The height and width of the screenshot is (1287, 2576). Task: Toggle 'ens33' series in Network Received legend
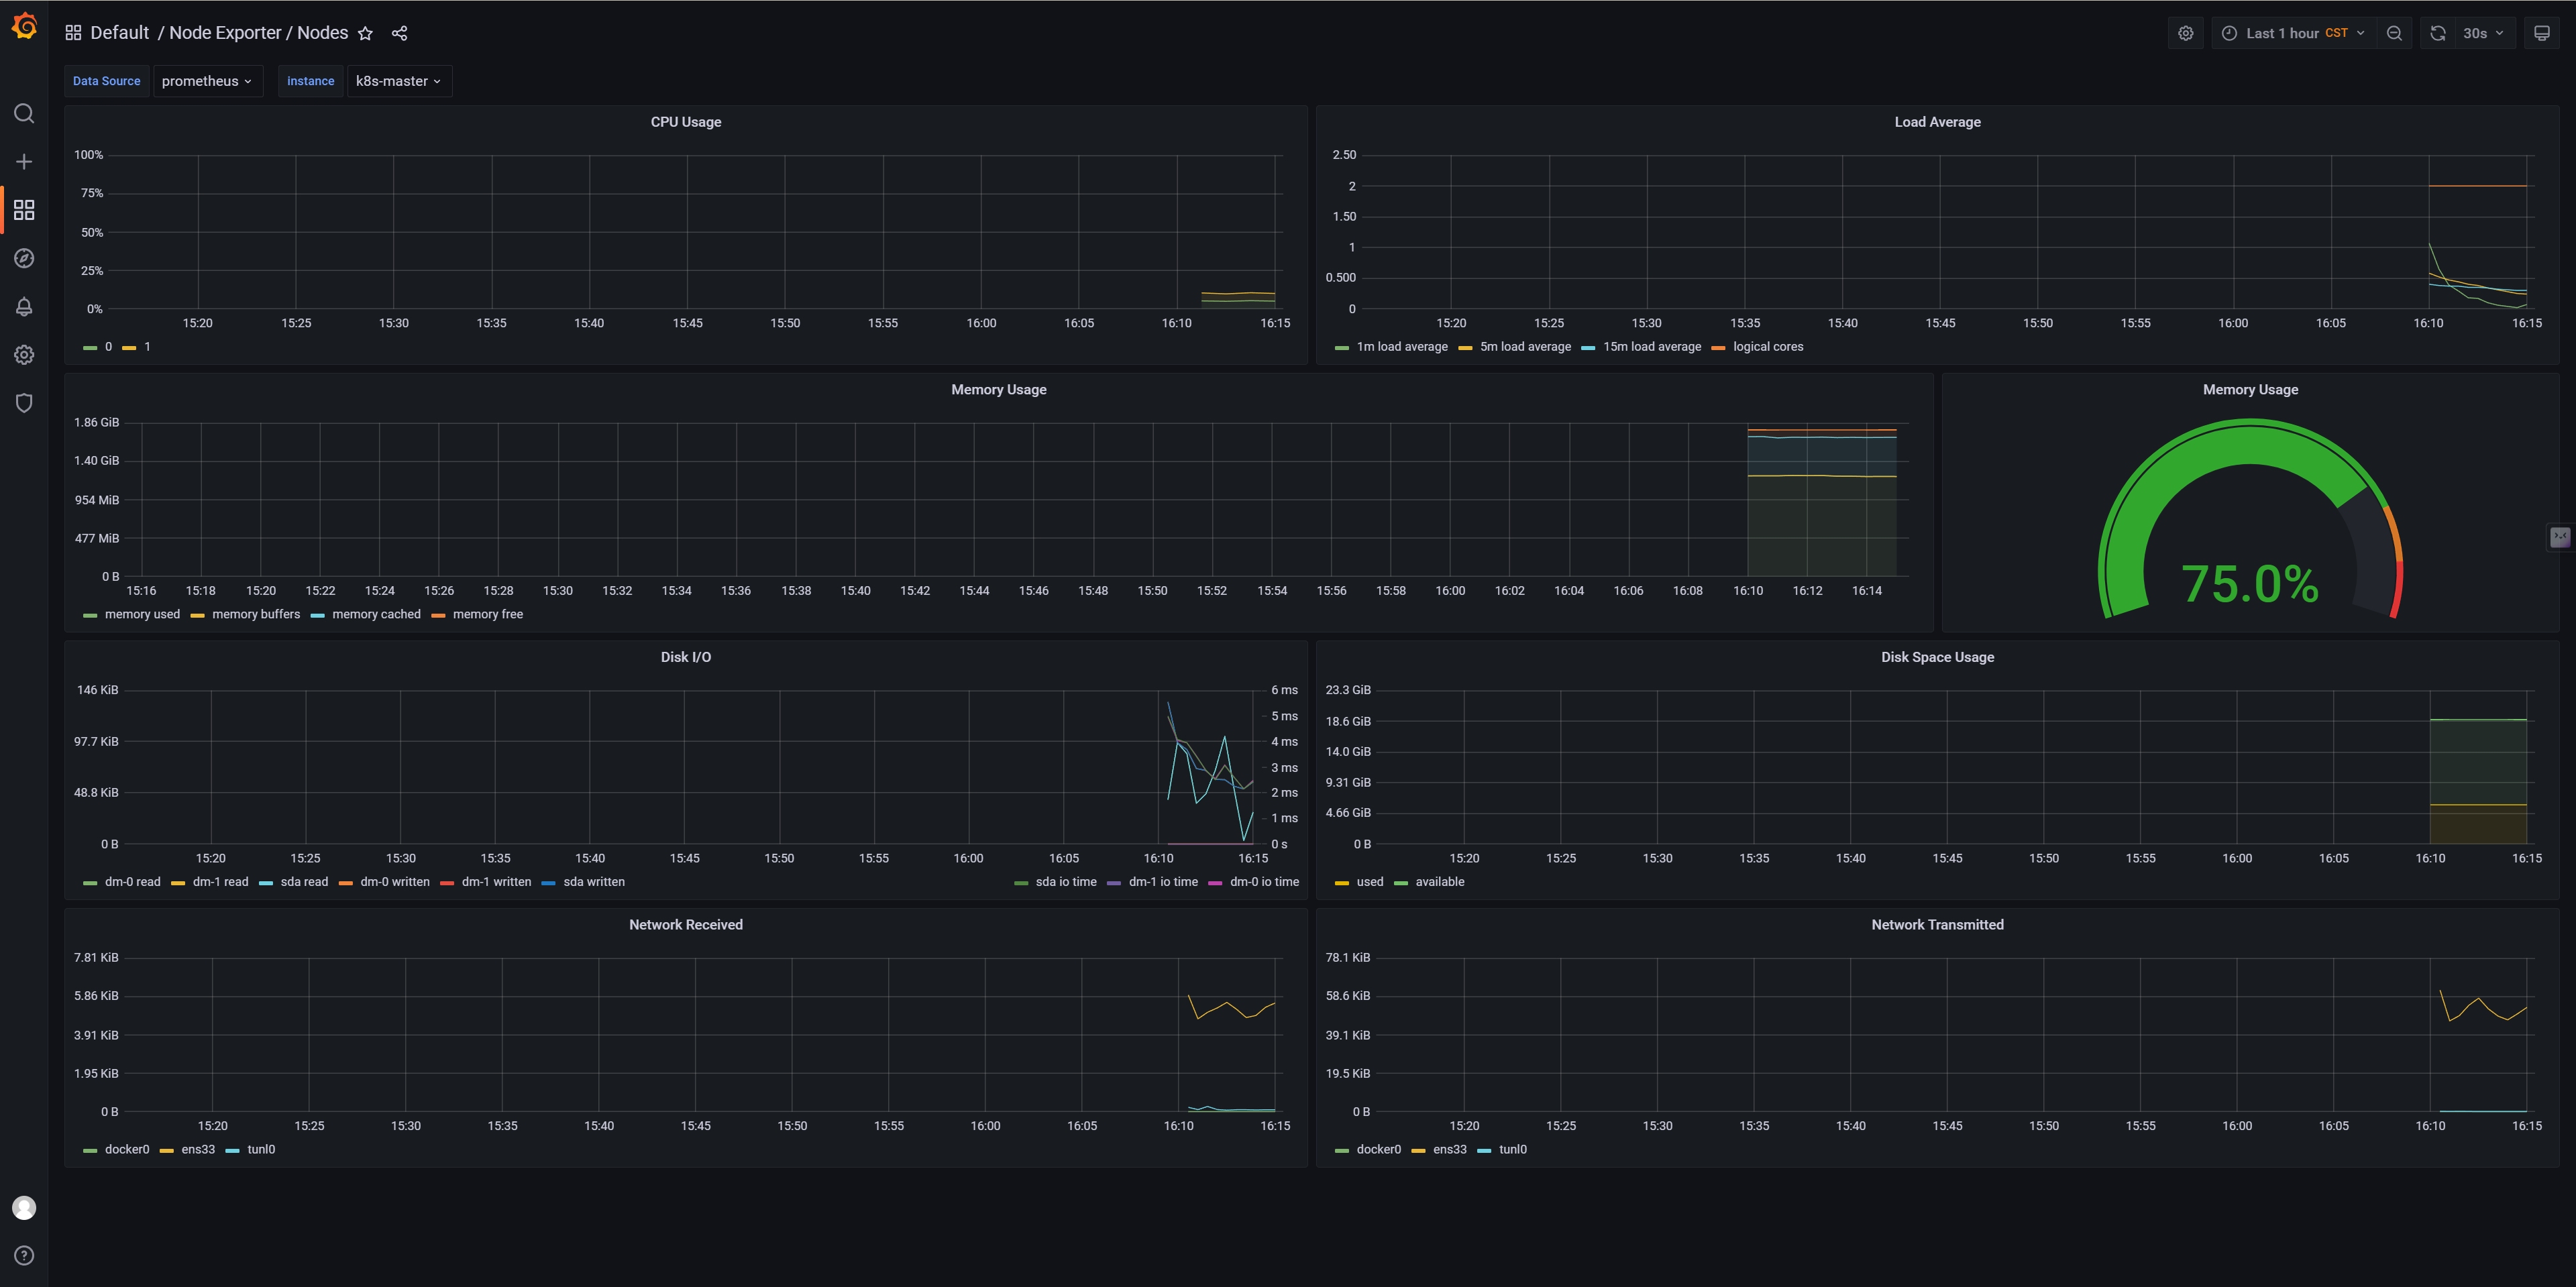[197, 1149]
